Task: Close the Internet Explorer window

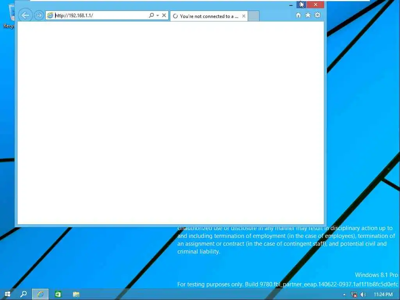Action: [316, 5]
